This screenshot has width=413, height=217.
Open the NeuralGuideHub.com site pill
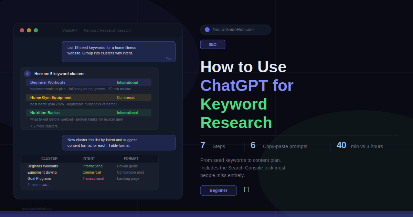click(x=235, y=30)
